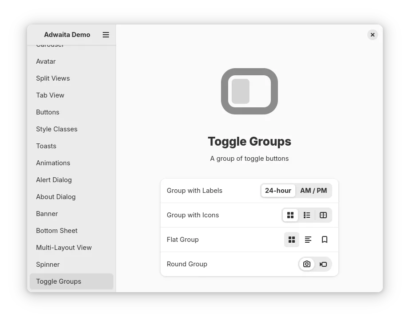Choose text-align lines icon in Flat Group
This screenshot has width=410, height=322.
pos(308,240)
